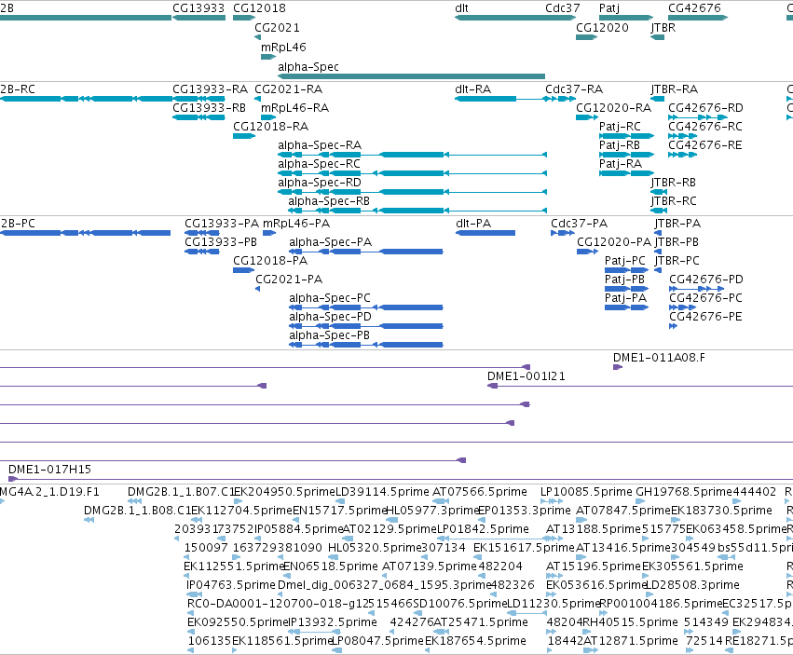The width and height of the screenshot is (793, 655).
Task: Click the Patj-PB protein label
Action: coord(624,280)
